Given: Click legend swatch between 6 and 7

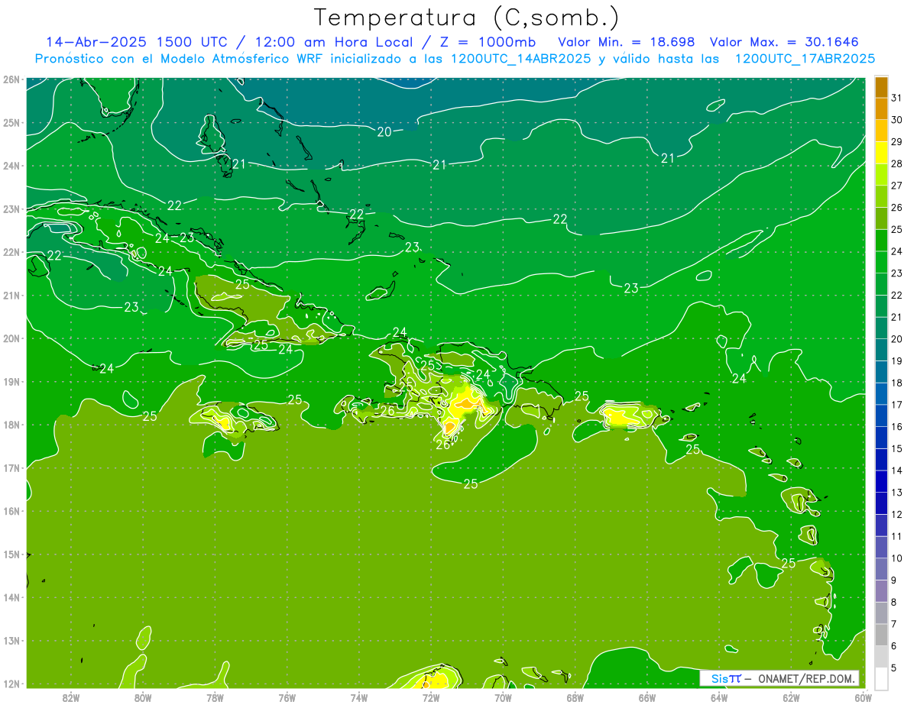Looking at the screenshot, I should coord(881,634).
